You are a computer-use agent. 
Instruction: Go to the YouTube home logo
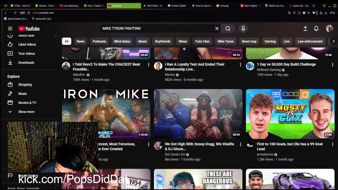[x=29, y=29]
